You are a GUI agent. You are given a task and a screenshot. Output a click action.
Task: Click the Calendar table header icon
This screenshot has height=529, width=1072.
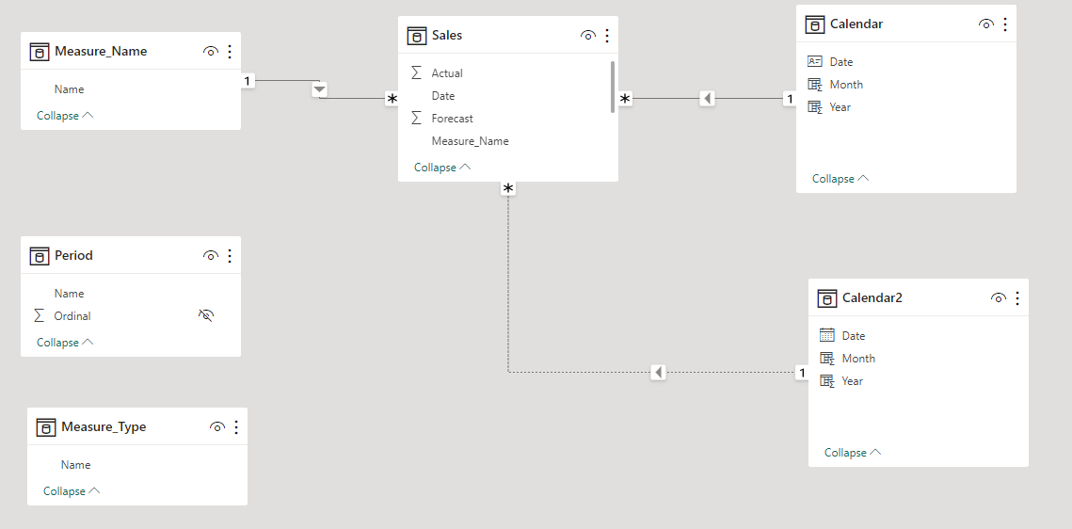814,24
